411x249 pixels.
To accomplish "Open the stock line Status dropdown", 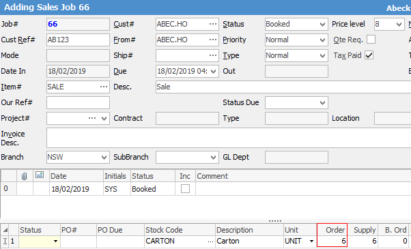I will pos(55,241).
